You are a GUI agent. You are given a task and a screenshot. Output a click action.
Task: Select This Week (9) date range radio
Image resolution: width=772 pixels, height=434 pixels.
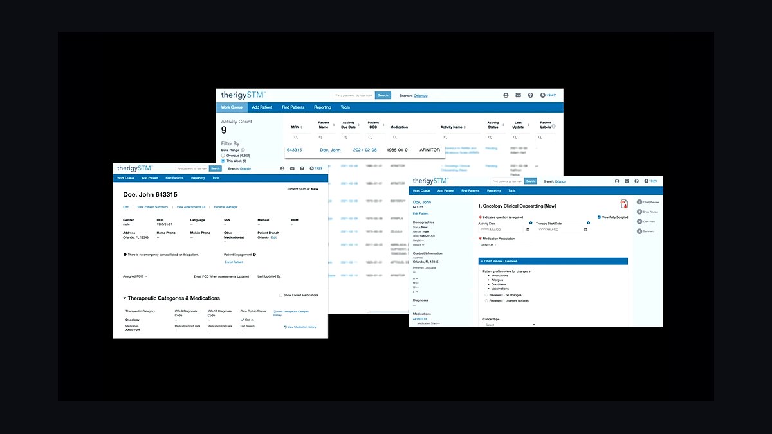coord(223,161)
